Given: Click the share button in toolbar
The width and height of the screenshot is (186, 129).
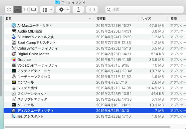Looking at the screenshot, I should coord(78,10).
